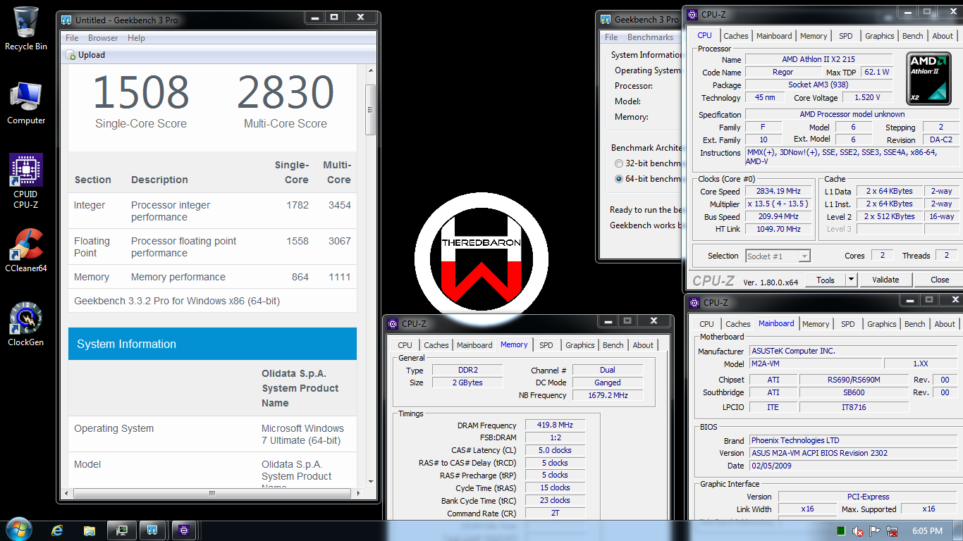The image size is (963, 541).
Task: Click the Close button in CPU-Z
Action: (x=940, y=280)
